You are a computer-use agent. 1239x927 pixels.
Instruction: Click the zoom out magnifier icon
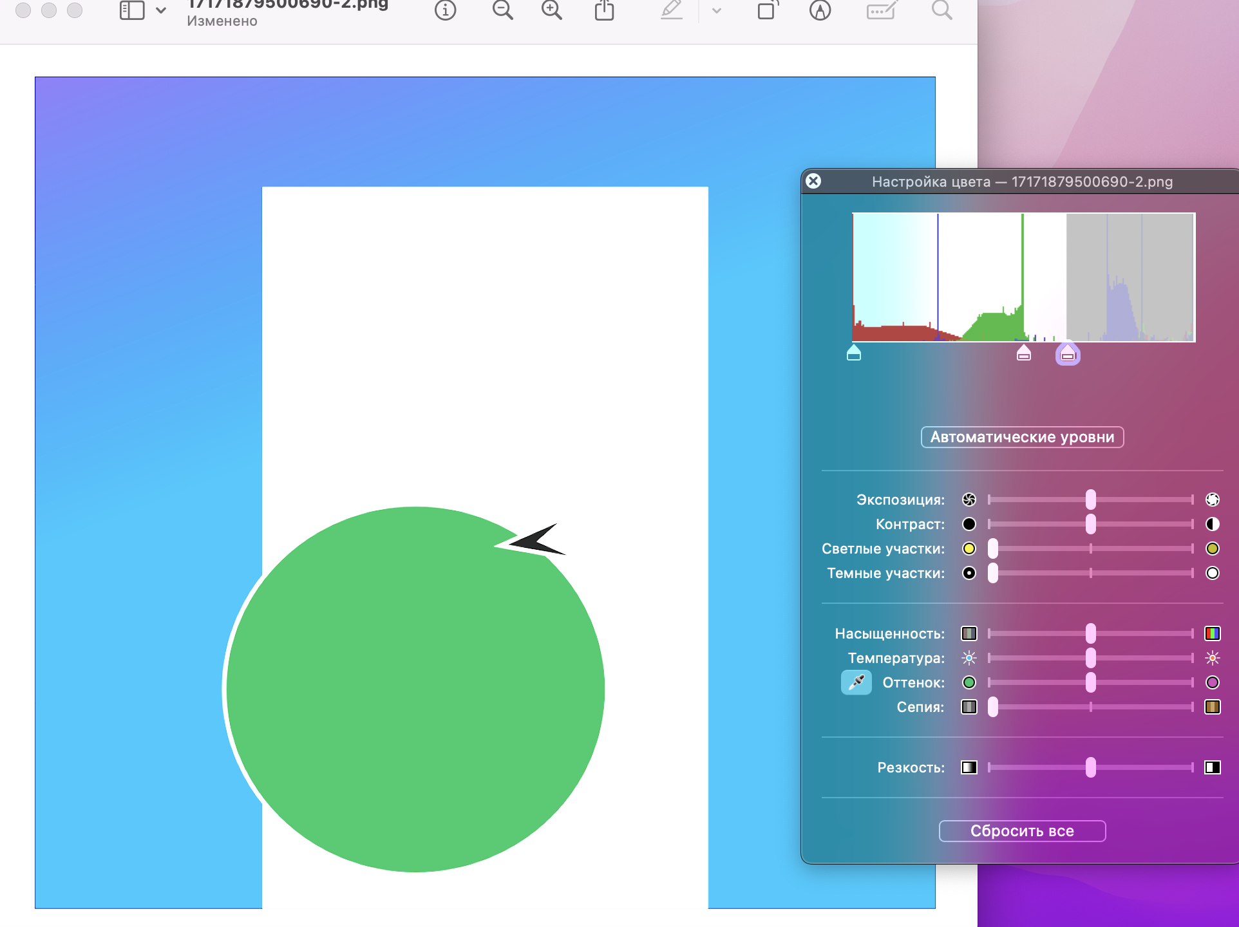pyautogui.click(x=502, y=10)
